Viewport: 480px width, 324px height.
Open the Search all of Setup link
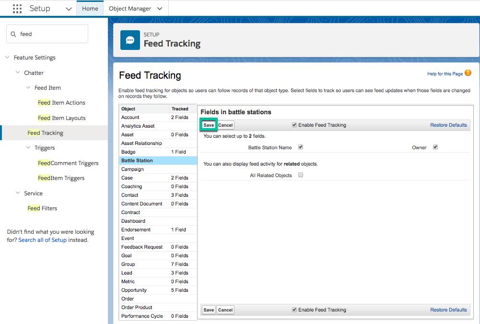[42, 240]
